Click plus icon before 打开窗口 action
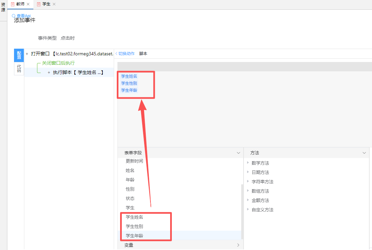 pyautogui.click(x=27, y=54)
